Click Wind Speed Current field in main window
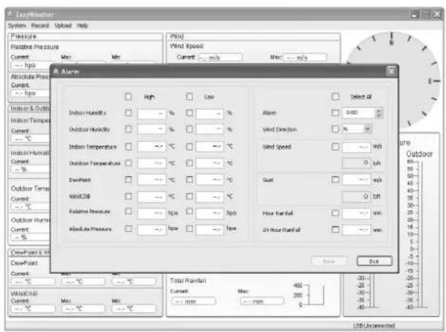The image size is (446, 332). click(220, 57)
